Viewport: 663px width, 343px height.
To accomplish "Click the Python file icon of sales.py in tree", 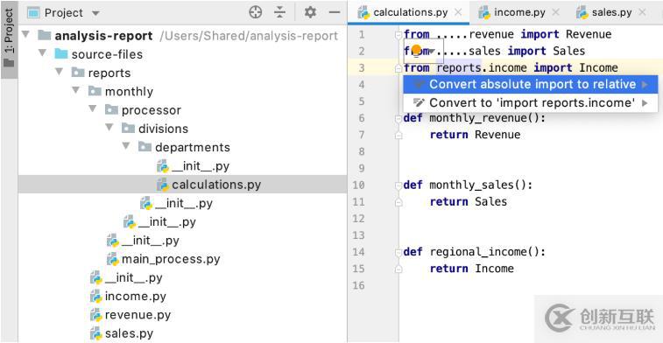I will point(96,332).
